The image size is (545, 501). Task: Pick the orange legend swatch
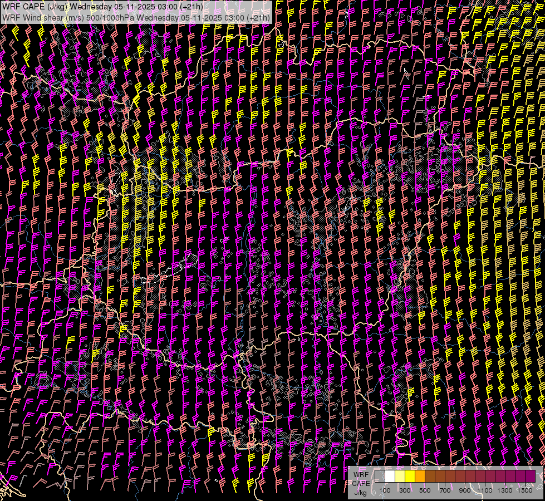(x=420, y=477)
